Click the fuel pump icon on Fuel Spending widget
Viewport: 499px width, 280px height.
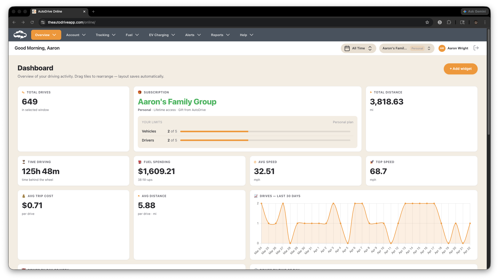click(140, 162)
